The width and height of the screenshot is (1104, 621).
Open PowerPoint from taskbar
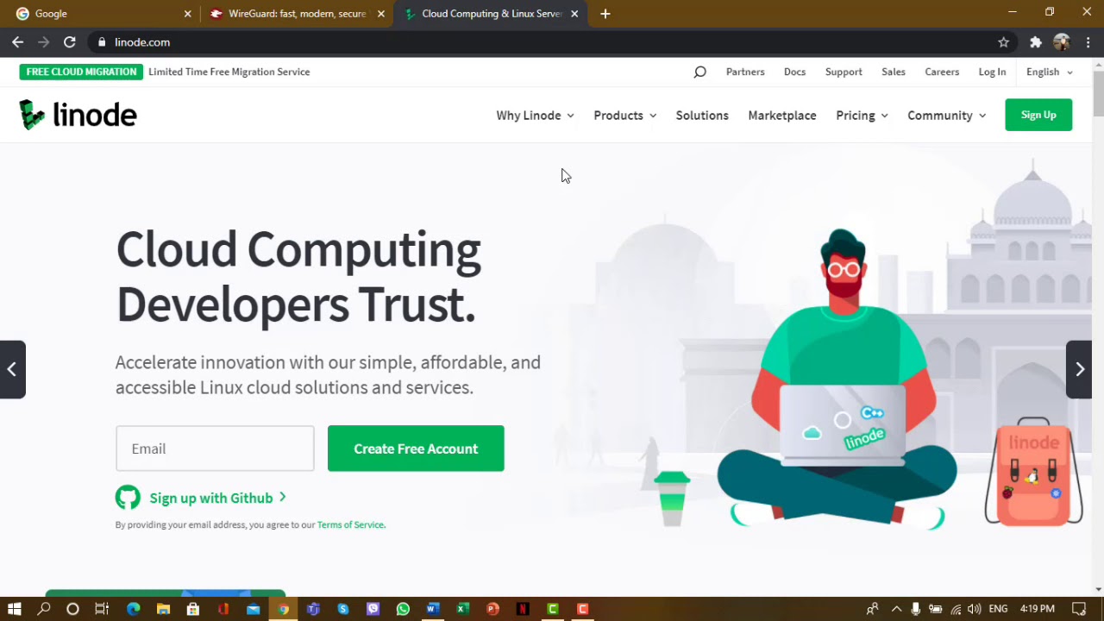coord(492,609)
